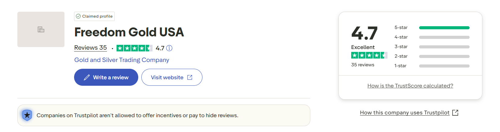
Task: Filter reviews by the 1-star row
Action: (x=431, y=66)
